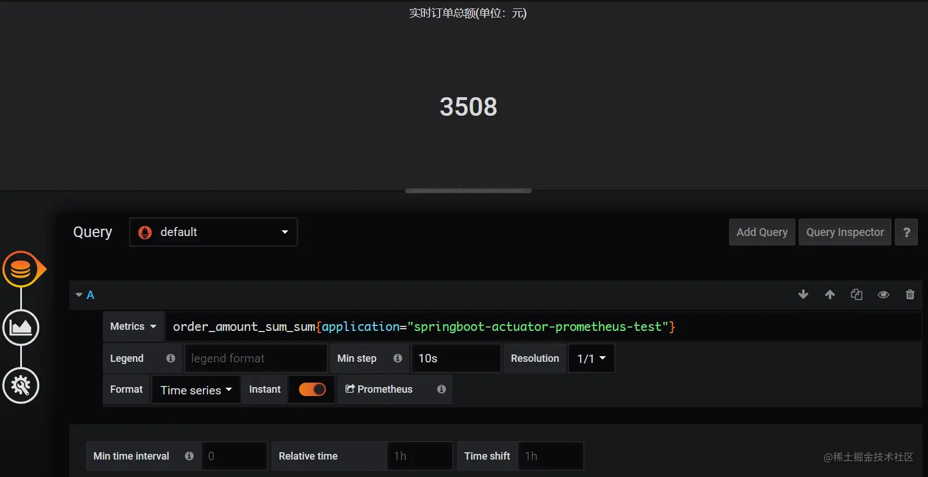Focus the Relative time input
Screen dimensions: 928x477
pyautogui.click(x=420, y=456)
